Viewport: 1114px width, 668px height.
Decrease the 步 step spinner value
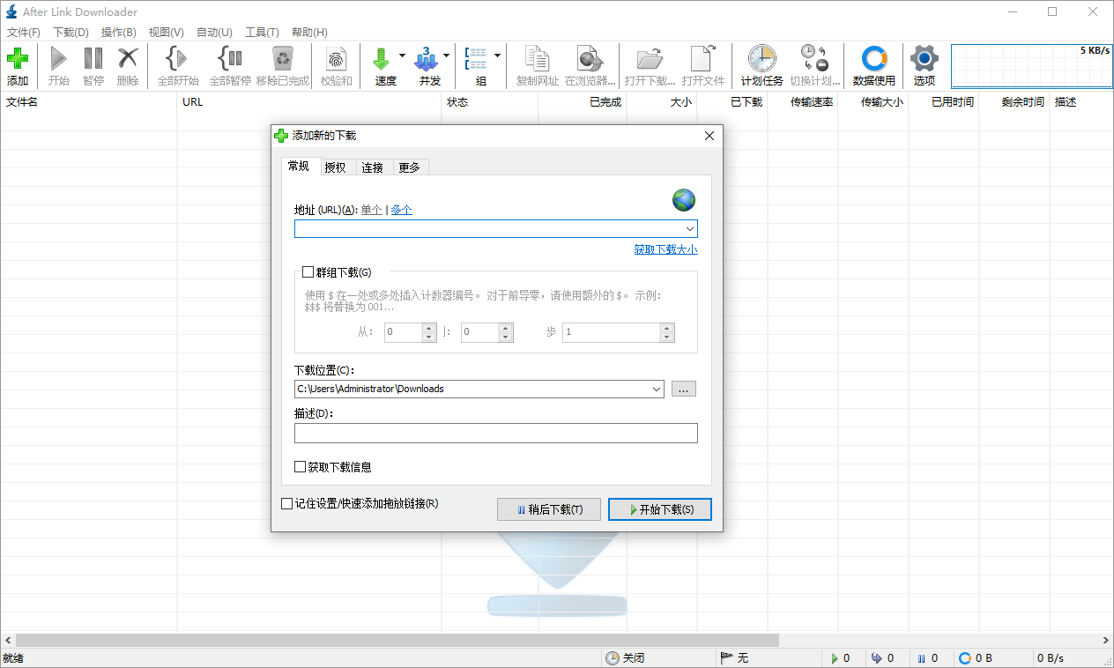[667, 337]
